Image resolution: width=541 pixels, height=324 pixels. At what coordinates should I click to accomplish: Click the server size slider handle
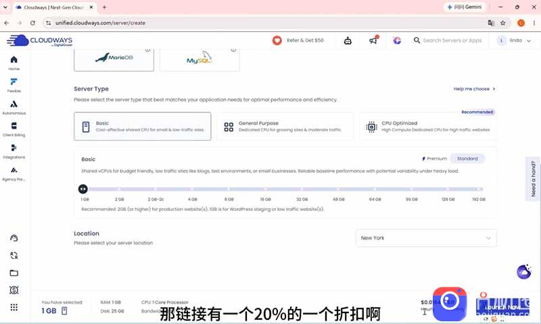[83, 189]
